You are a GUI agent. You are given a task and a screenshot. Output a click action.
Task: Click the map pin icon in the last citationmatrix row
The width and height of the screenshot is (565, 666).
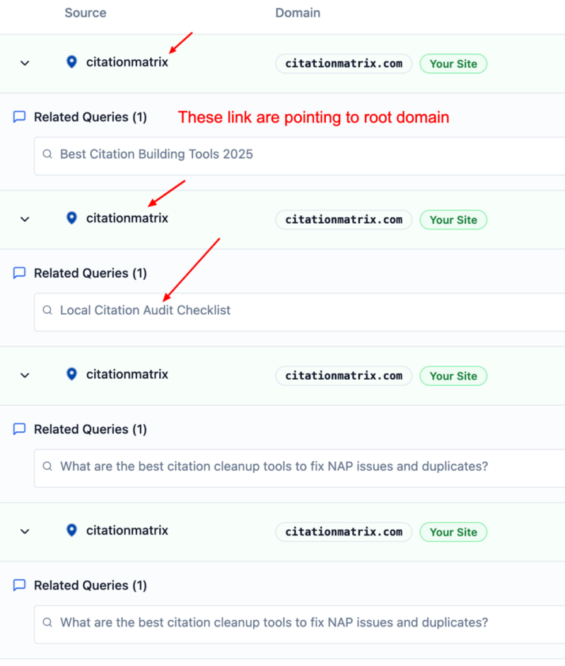(72, 530)
